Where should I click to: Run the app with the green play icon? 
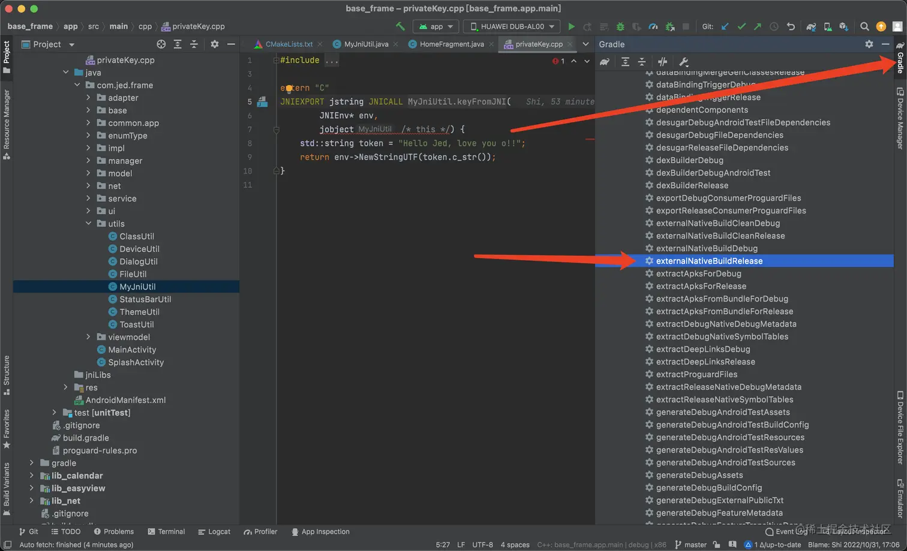click(x=571, y=26)
